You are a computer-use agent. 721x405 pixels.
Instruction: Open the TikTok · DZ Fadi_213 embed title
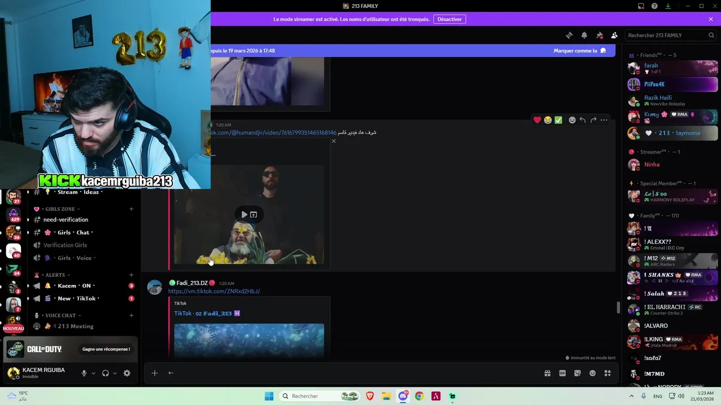click(207, 313)
